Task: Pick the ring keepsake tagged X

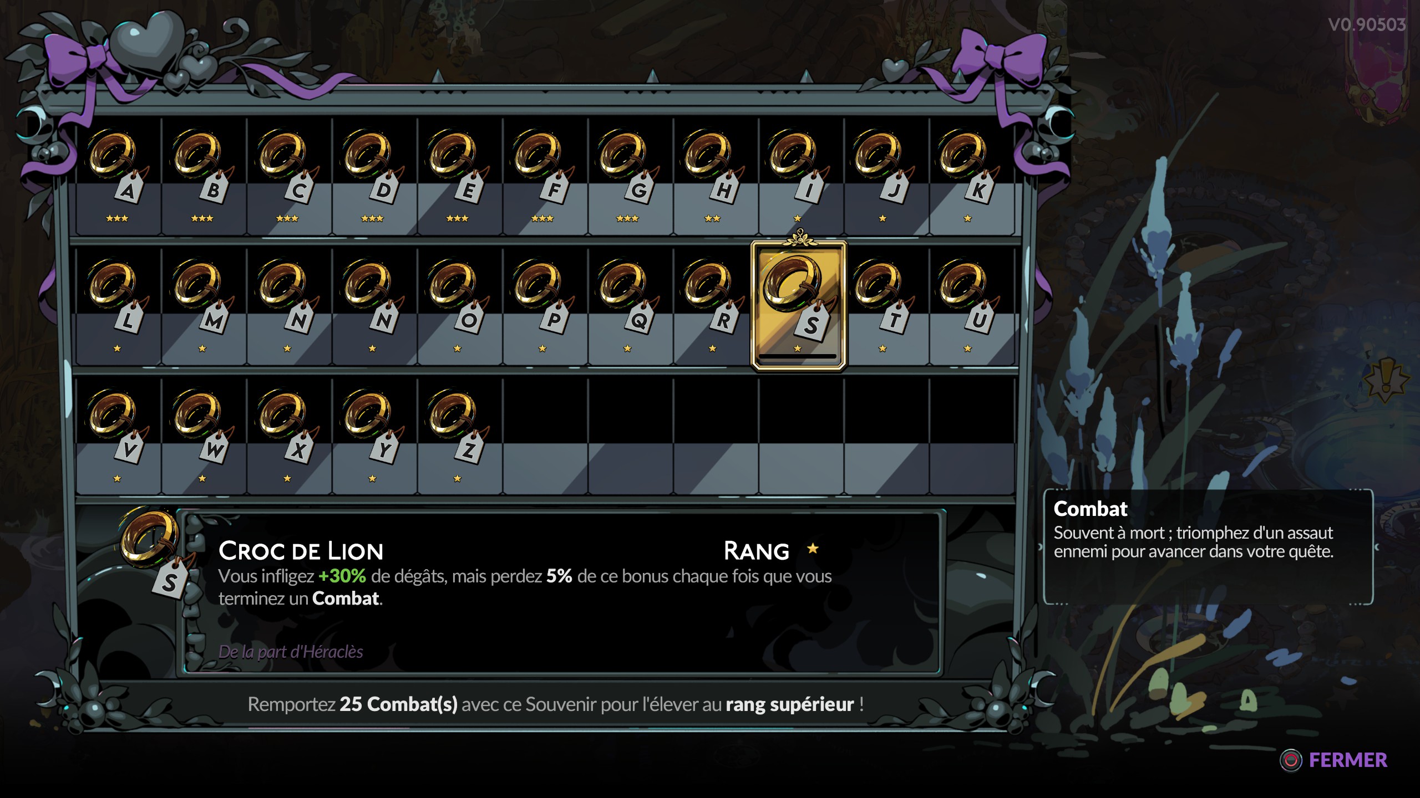Action: point(288,436)
